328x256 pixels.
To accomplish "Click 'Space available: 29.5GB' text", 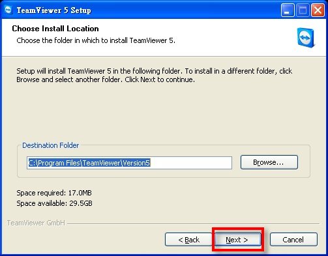I will pyautogui.click(x=54, y=203).
